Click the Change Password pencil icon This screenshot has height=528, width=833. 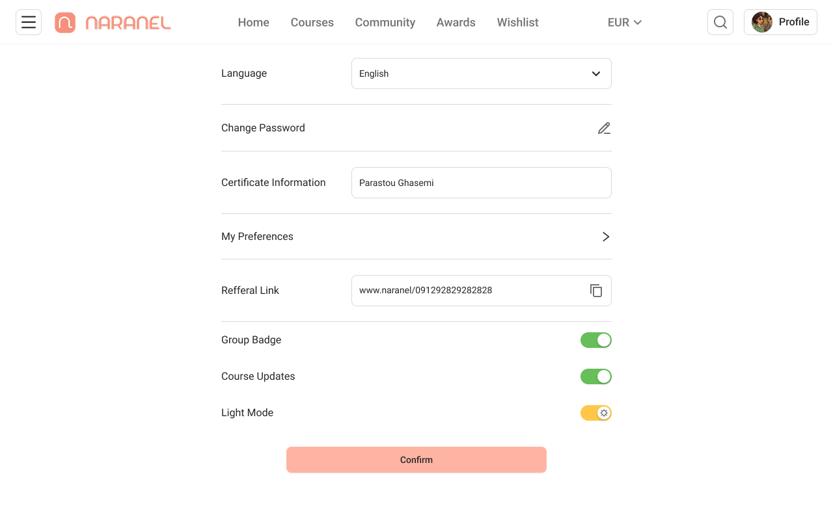point(604,128)
